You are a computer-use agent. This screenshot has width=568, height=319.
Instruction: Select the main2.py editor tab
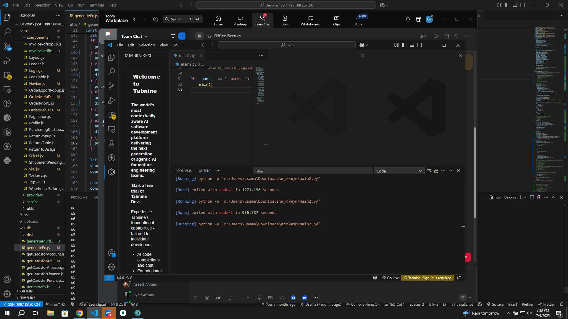coord(187,56)
